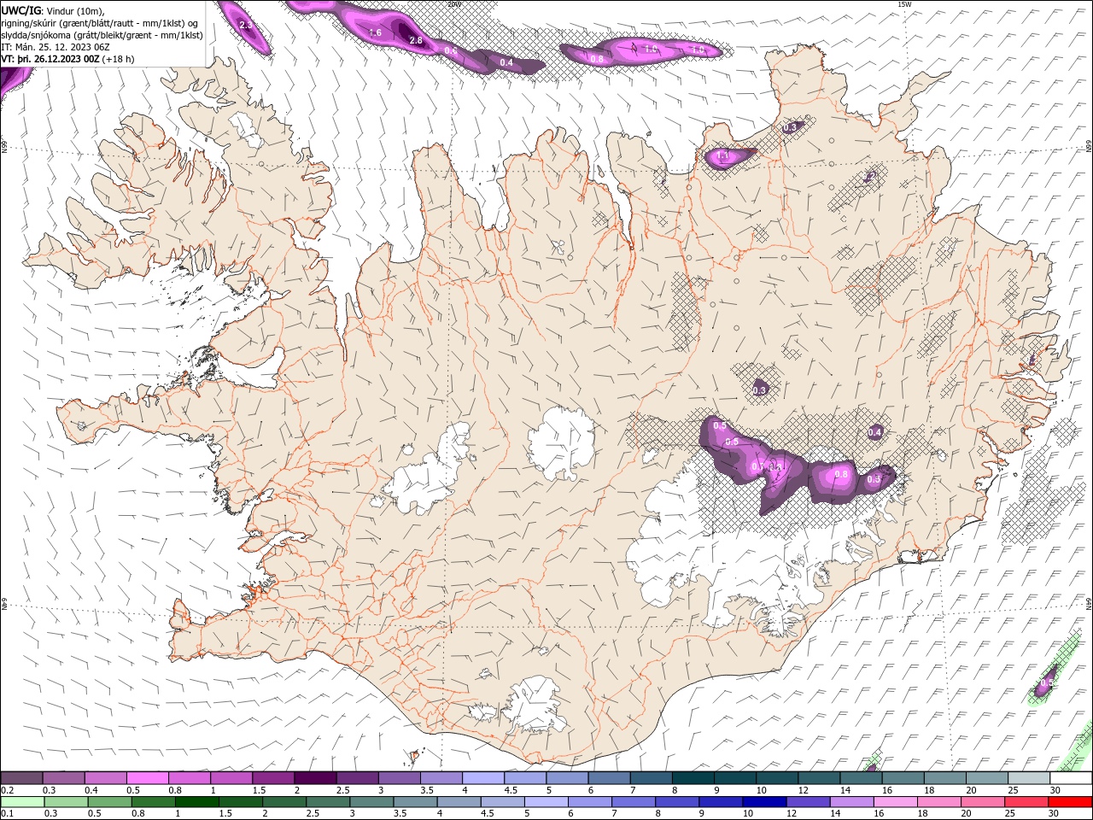Pick upper scale pink swatch between 0.5 and 0.8

pyautogui.click(x=147, y=778)
